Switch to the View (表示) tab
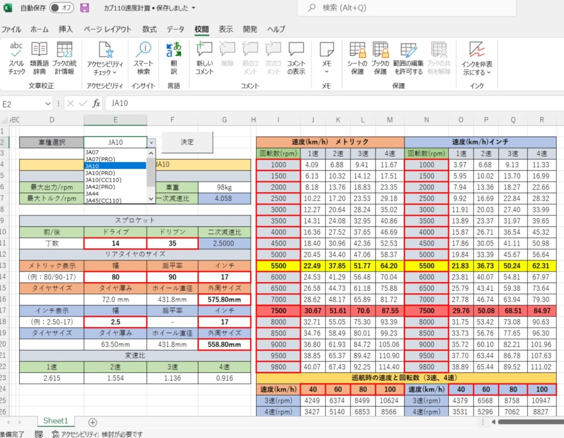Image resolution: width=564 pixels, height=438 pixels. coord(225,29)
